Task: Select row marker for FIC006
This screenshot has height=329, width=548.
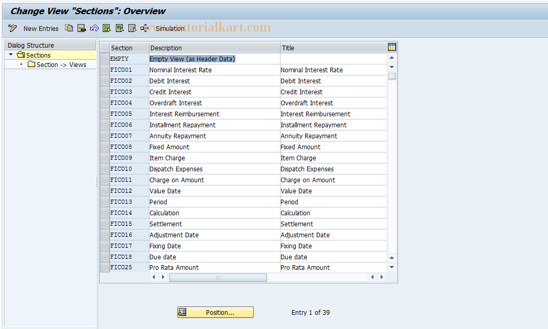Action: [x=104, y=125]
